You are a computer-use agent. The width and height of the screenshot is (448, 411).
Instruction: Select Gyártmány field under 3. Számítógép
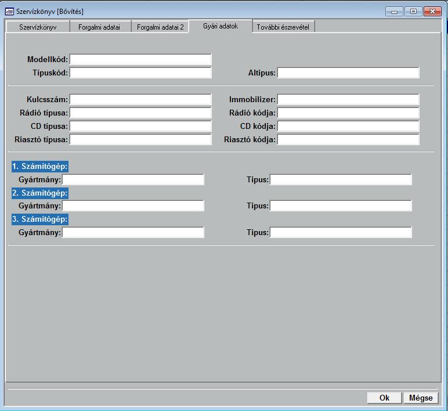(x=133, y=232)
